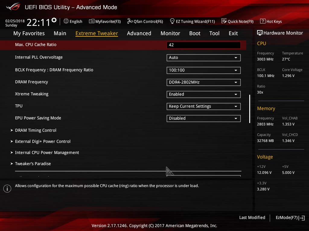Go to the Advanced tab
309x231 pixels.
click(139, 33)
